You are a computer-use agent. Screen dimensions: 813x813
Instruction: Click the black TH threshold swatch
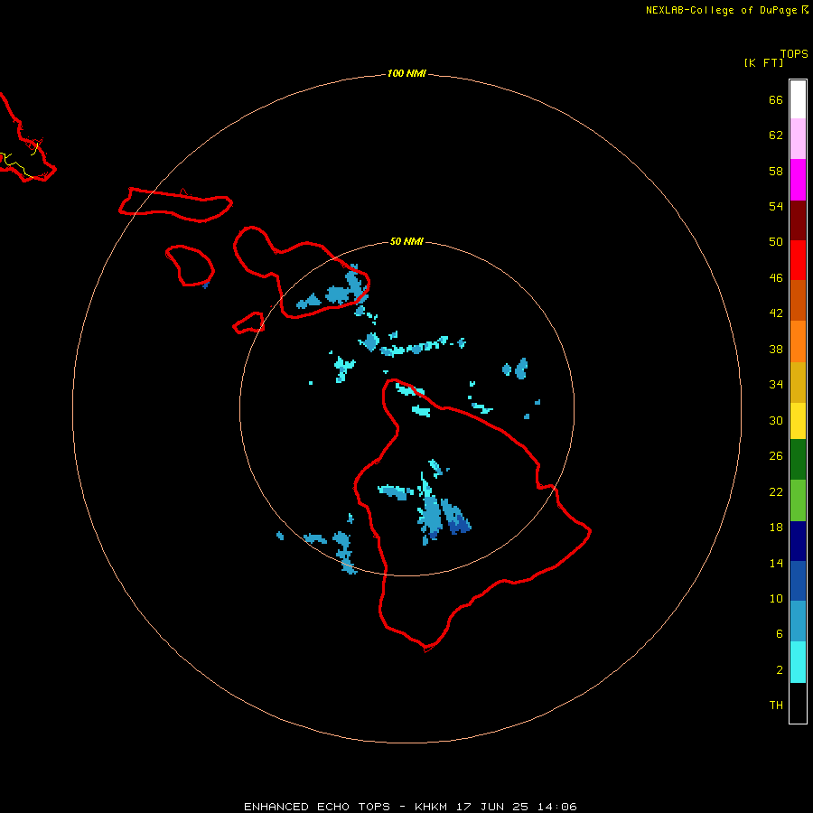(x=798, y=703)
